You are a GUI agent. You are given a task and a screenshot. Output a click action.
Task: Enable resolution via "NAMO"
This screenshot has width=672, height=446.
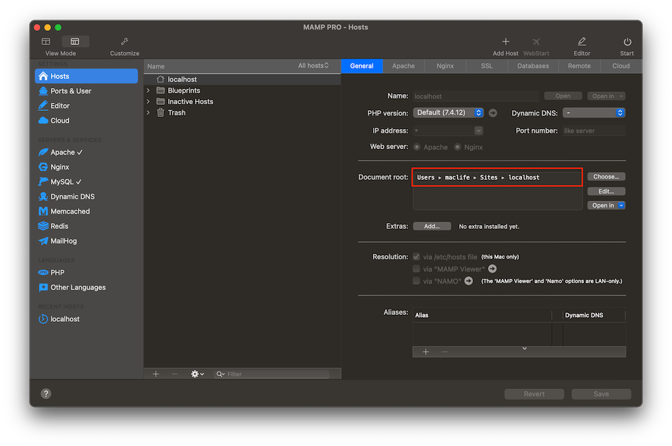tap(416, 280)
